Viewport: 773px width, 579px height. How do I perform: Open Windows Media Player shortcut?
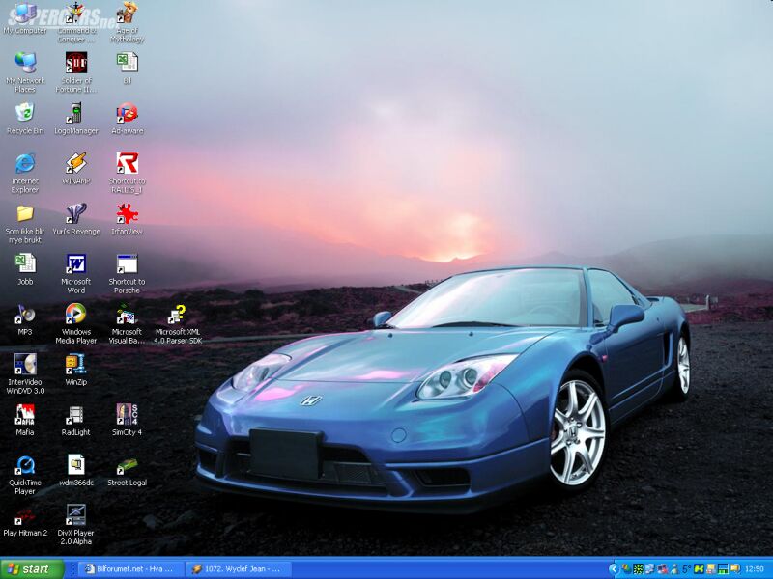[75, 314]
